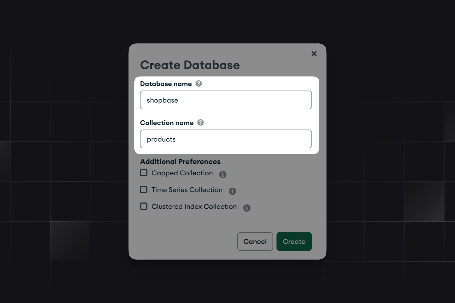
Task: Click the "Database name" label
Action: pos(166,84)
